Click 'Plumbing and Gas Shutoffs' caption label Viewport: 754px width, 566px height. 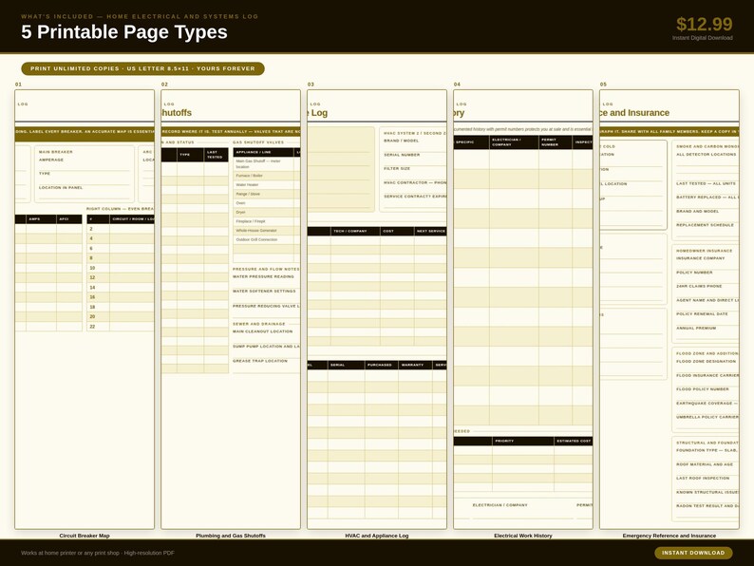pyautogui.click(x=231, y=536)
